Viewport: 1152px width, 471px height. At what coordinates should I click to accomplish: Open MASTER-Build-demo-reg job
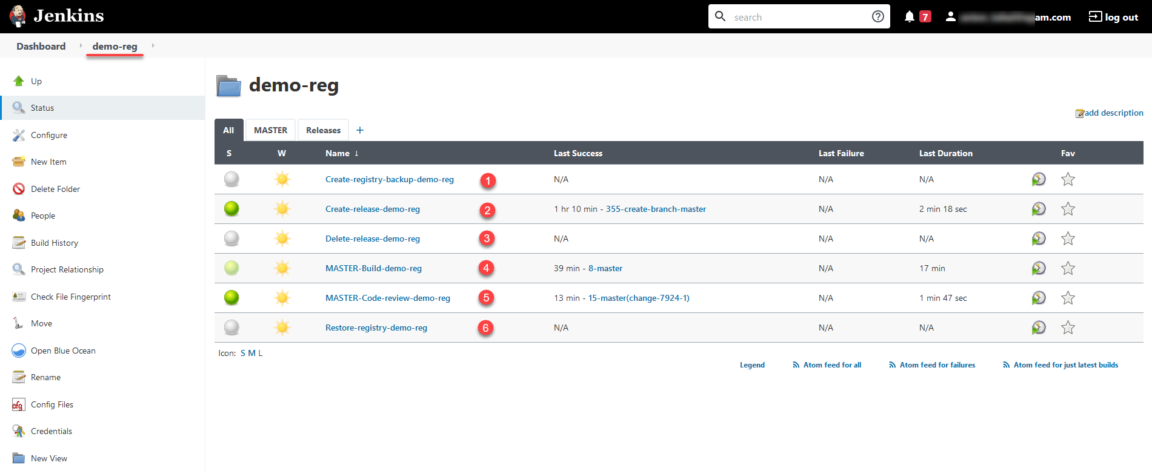click(373, 268)
